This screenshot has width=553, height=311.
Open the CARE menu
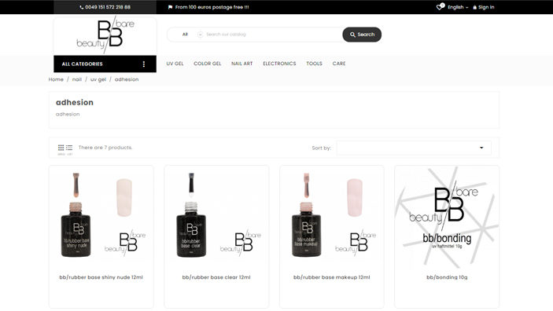tap(339, 64)
